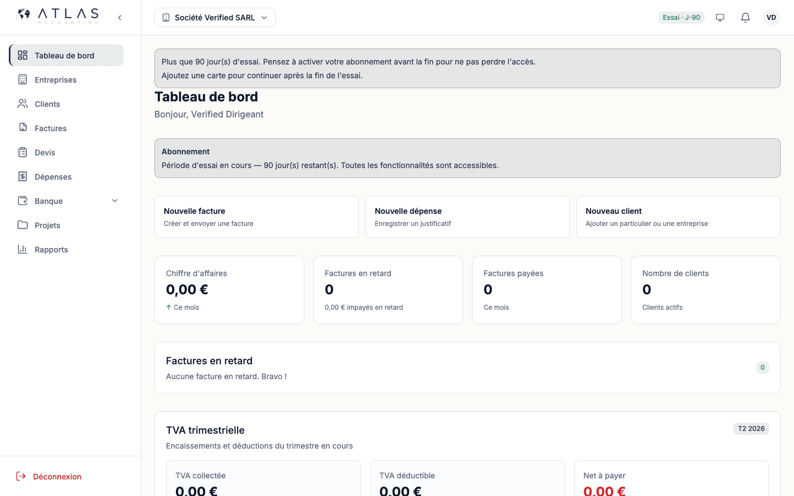This screenshot has height=496, width=794.
Task: Click the Nouvelle dépense card
Action: click(x=468, y=217)
